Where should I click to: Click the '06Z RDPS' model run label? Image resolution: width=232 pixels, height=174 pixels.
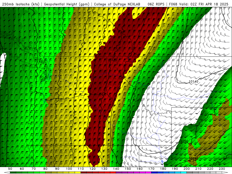pos(156,4)
